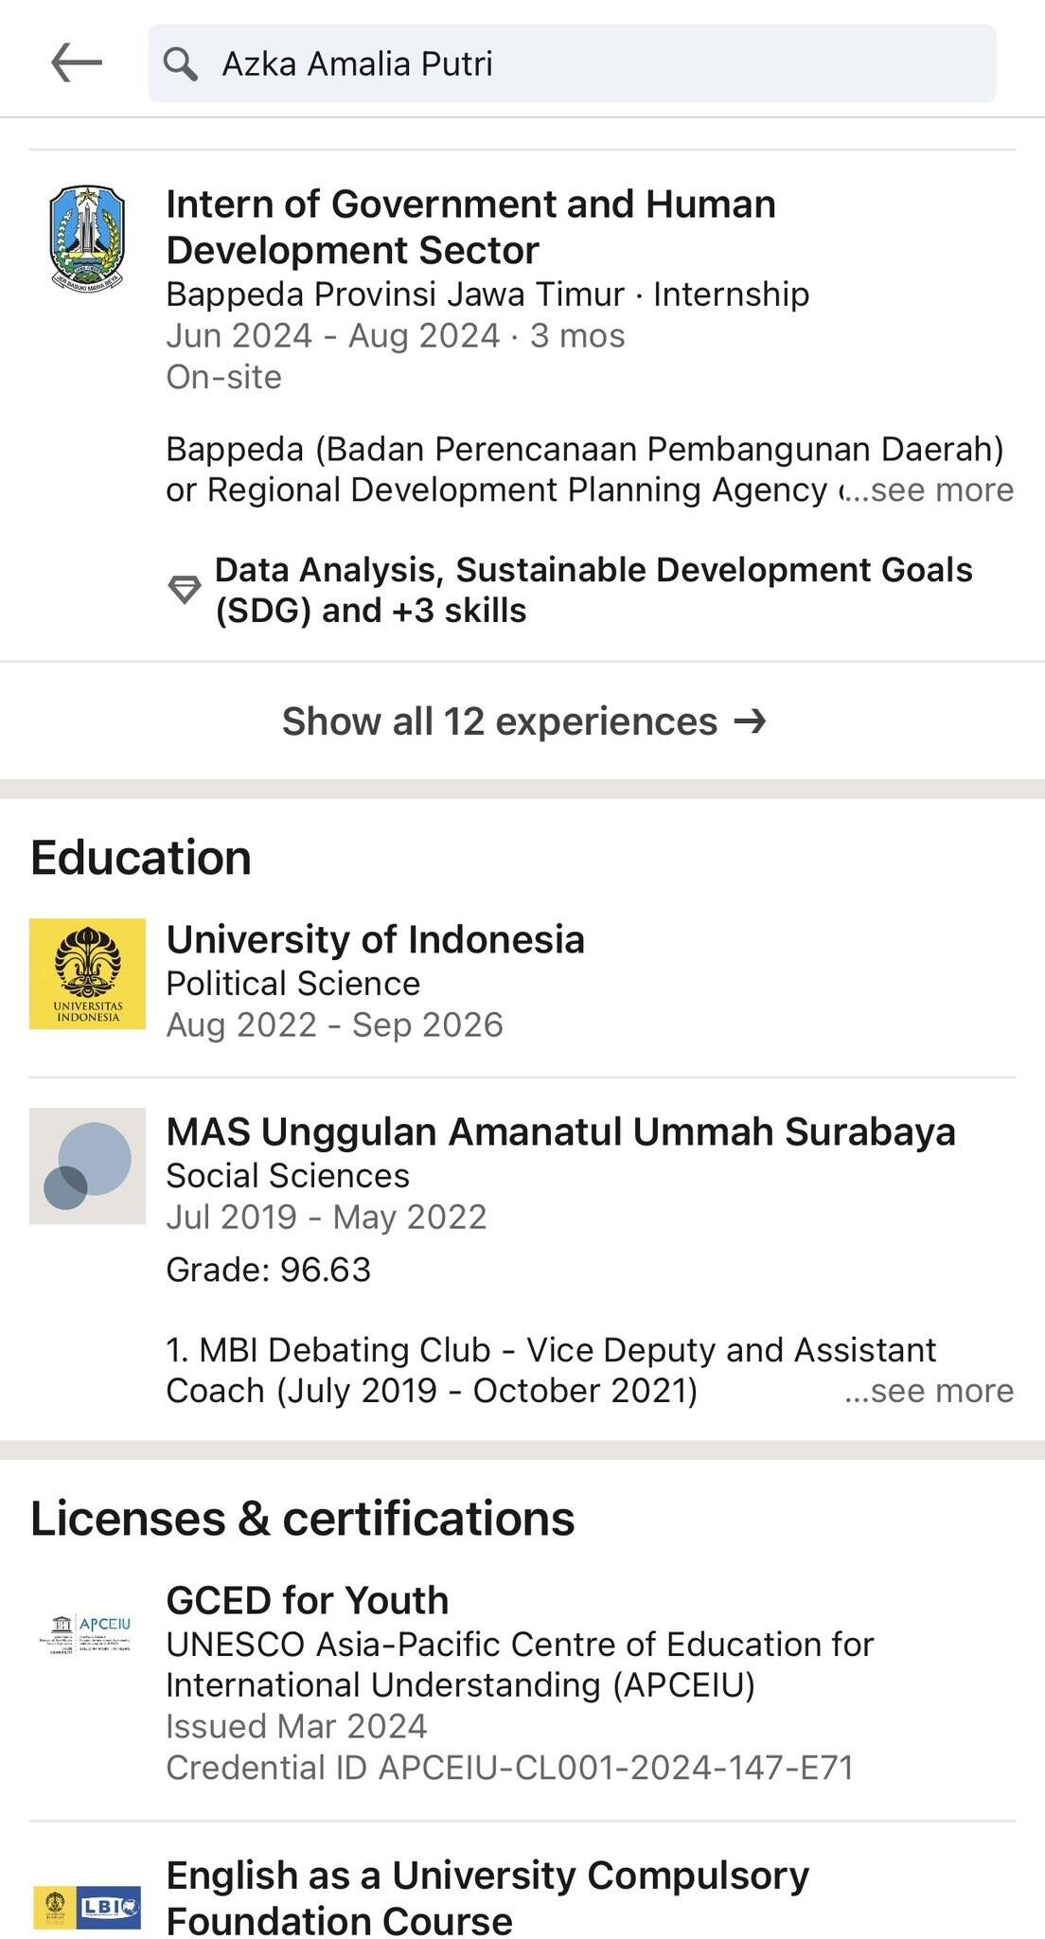Viewport: 1045px width, 1939px height.
Task: Open the Intern of Government and Human Development title
Action: tap(470, 227)
